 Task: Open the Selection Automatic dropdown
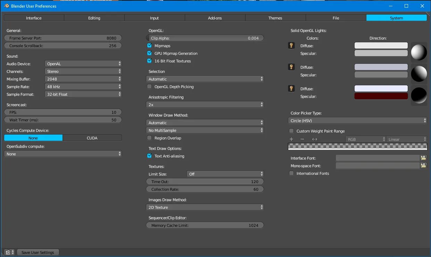205,79
